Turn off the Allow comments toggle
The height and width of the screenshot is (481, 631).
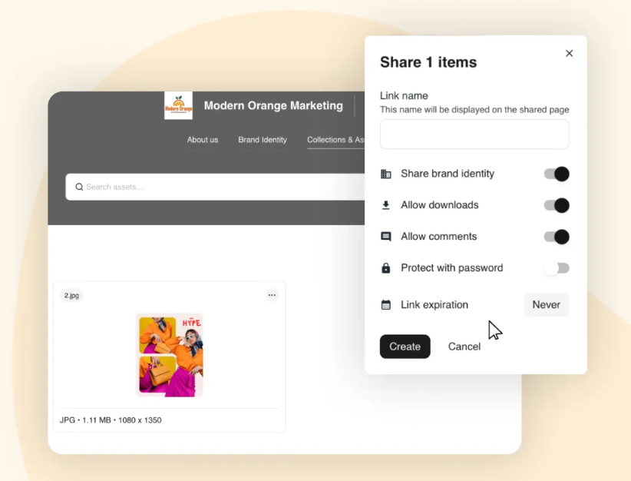557,237
